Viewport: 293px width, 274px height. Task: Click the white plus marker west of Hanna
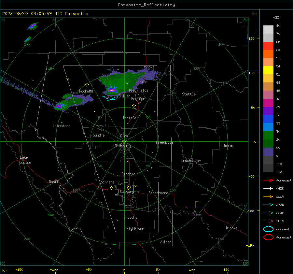click(x=184, y=131)
